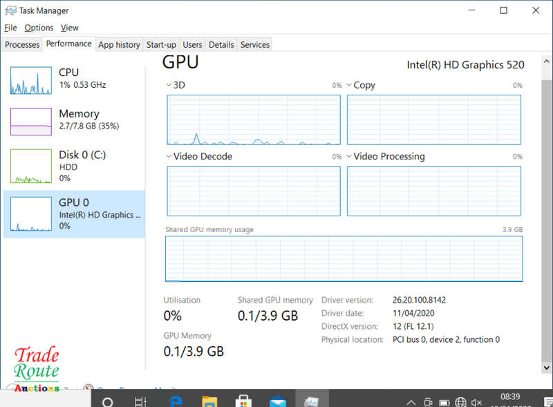
Task: Open Task View from the taskbar
Action: (x=140, y=401)
